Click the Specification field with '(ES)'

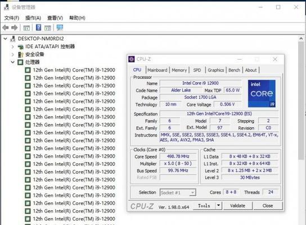(x=219, y=114)
